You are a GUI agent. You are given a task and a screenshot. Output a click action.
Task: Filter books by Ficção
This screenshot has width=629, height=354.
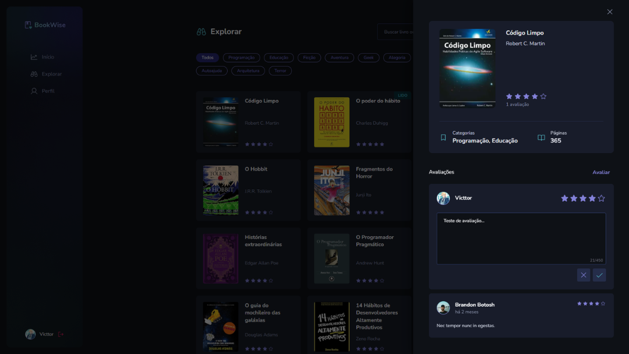[309, 58]
